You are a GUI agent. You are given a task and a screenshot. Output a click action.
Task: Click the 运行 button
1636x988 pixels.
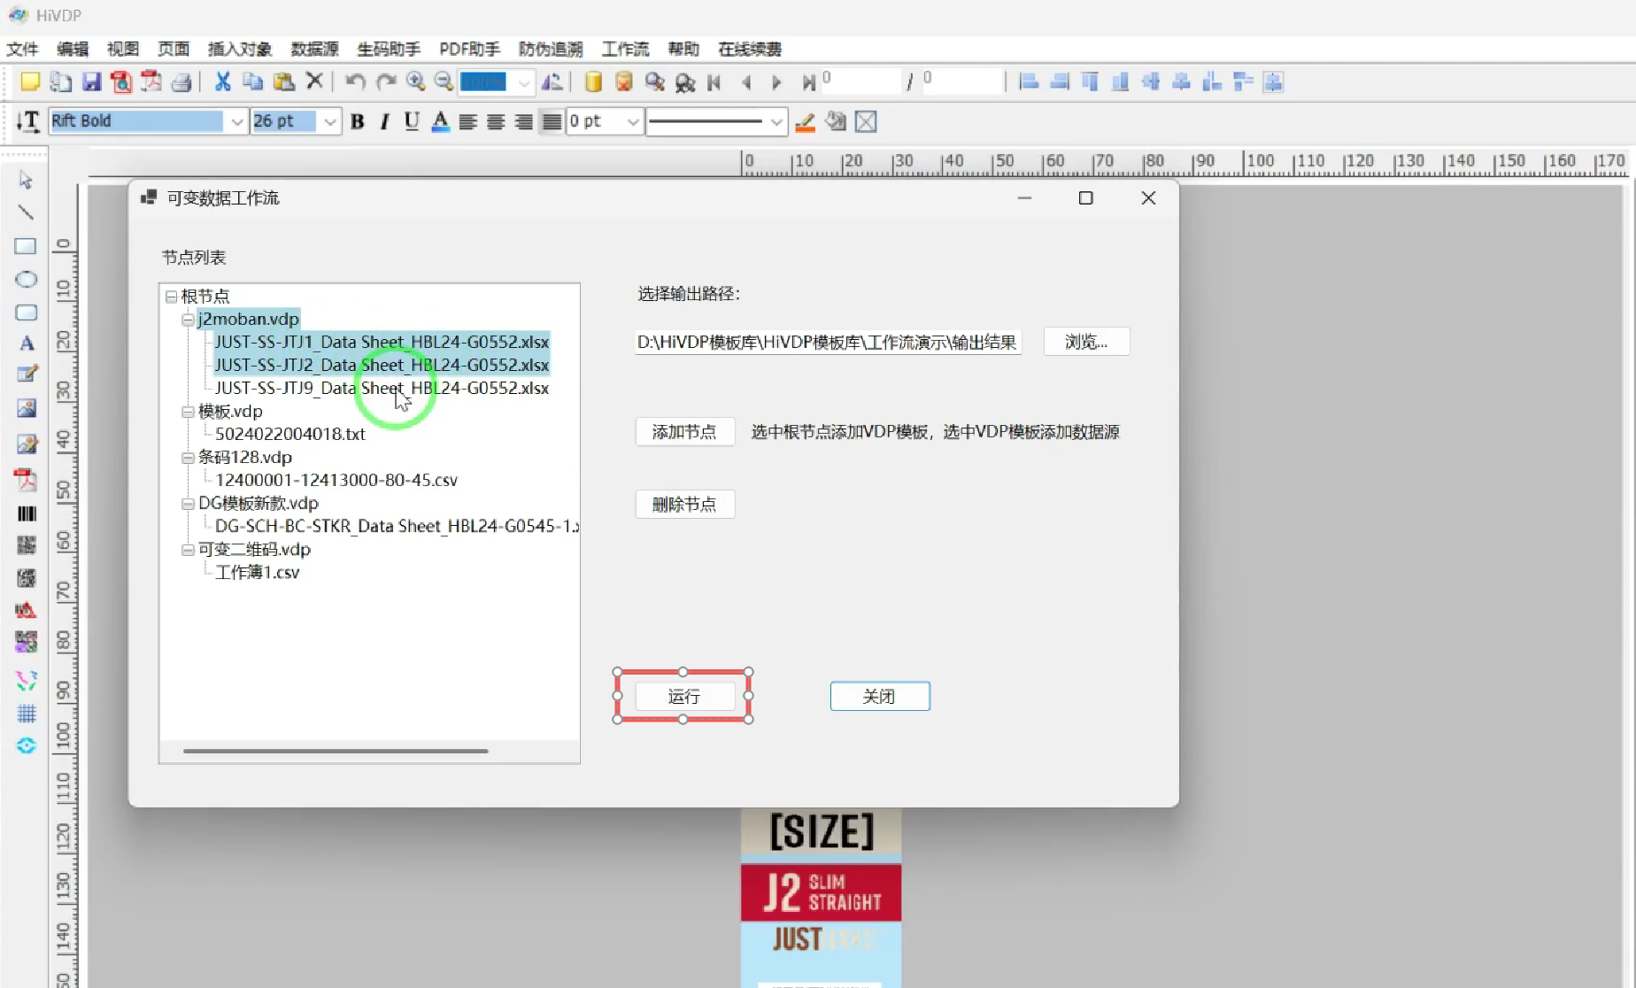(683, 697)
